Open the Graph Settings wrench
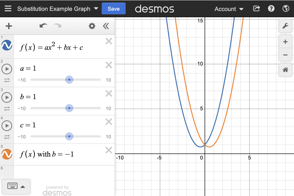 (285, 26)
